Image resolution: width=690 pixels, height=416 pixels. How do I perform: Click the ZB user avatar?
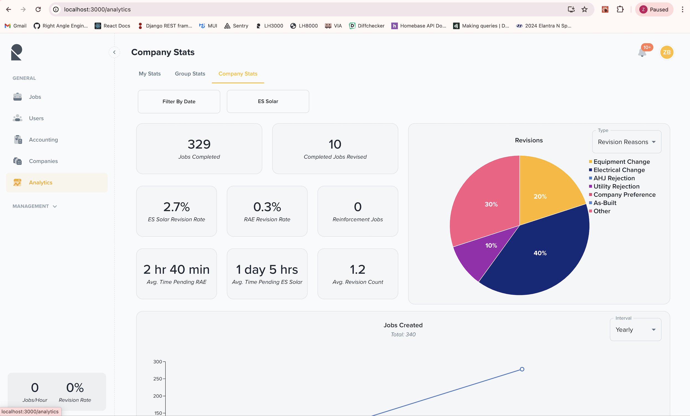click(x=667, y=52)
